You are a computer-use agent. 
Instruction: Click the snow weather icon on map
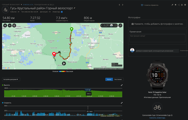[x=111, y=25]
